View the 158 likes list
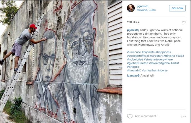The image size is (191, 123). point(133,22)
